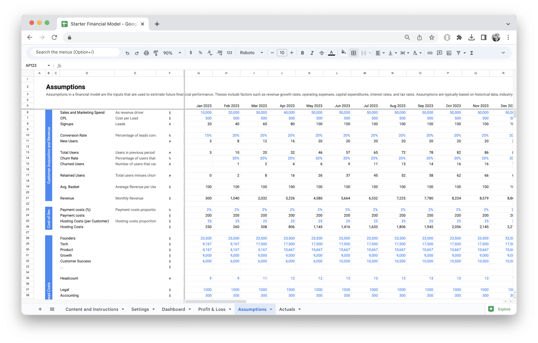The image size is (538, 343).
Task: Insert a link with the toolbar icon
Action: click(x=430, y=53)
